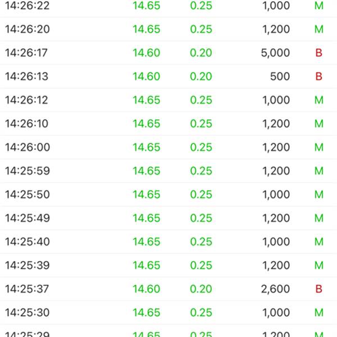Click the red B on the 14:26:13 row

click(318, 76)
